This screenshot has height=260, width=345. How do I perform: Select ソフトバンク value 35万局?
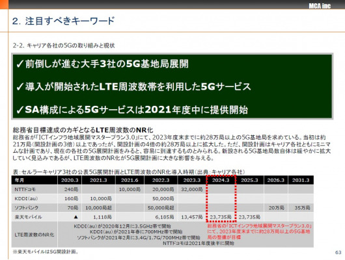302,208
